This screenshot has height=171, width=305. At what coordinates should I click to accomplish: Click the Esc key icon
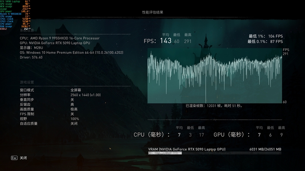click(x=14, y=158)
